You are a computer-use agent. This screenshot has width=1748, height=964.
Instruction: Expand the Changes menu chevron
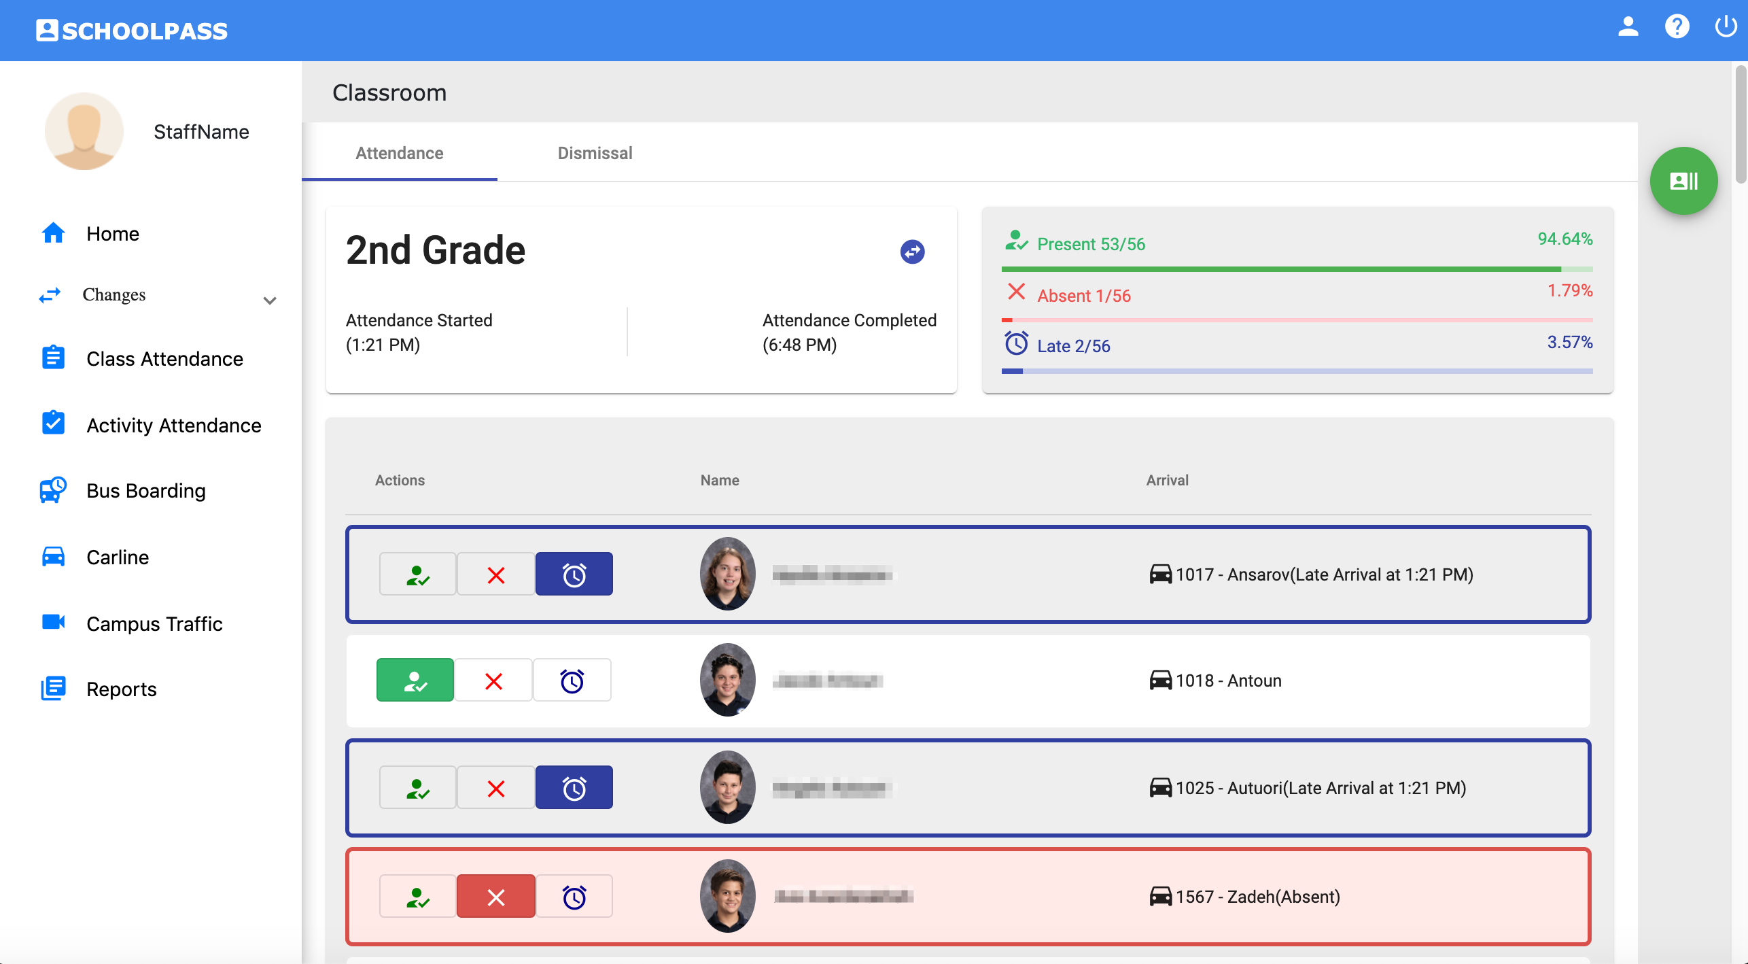pos(270,300)
